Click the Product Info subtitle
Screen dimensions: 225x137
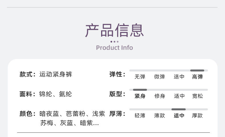tap(114, 48)
